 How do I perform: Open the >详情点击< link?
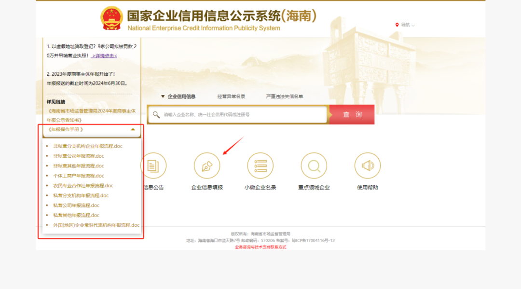click(x=104, y=56)
